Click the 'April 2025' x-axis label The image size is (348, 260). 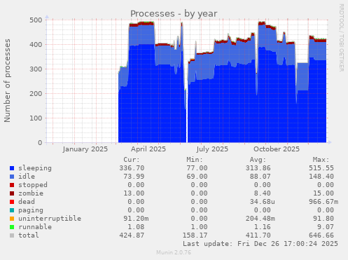tap(148, 149)
